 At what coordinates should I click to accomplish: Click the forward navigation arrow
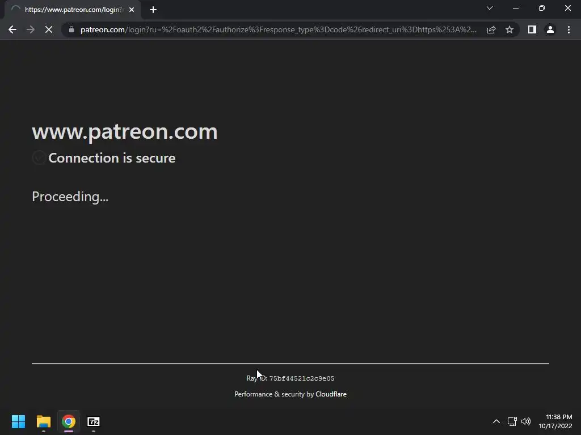tap(31, 29)
